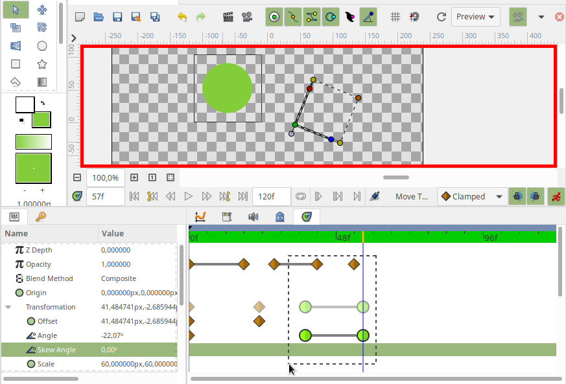Open the Clamped interpolation dropdown

[x=472, y=196]
